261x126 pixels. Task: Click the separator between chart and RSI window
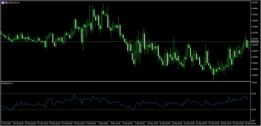(126, 81)
